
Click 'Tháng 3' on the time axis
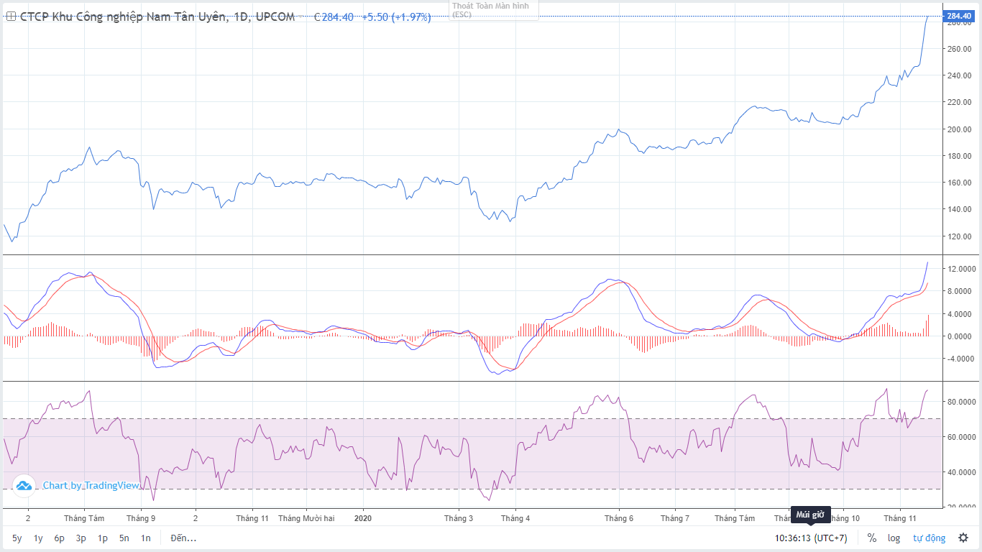click(459, 518)
